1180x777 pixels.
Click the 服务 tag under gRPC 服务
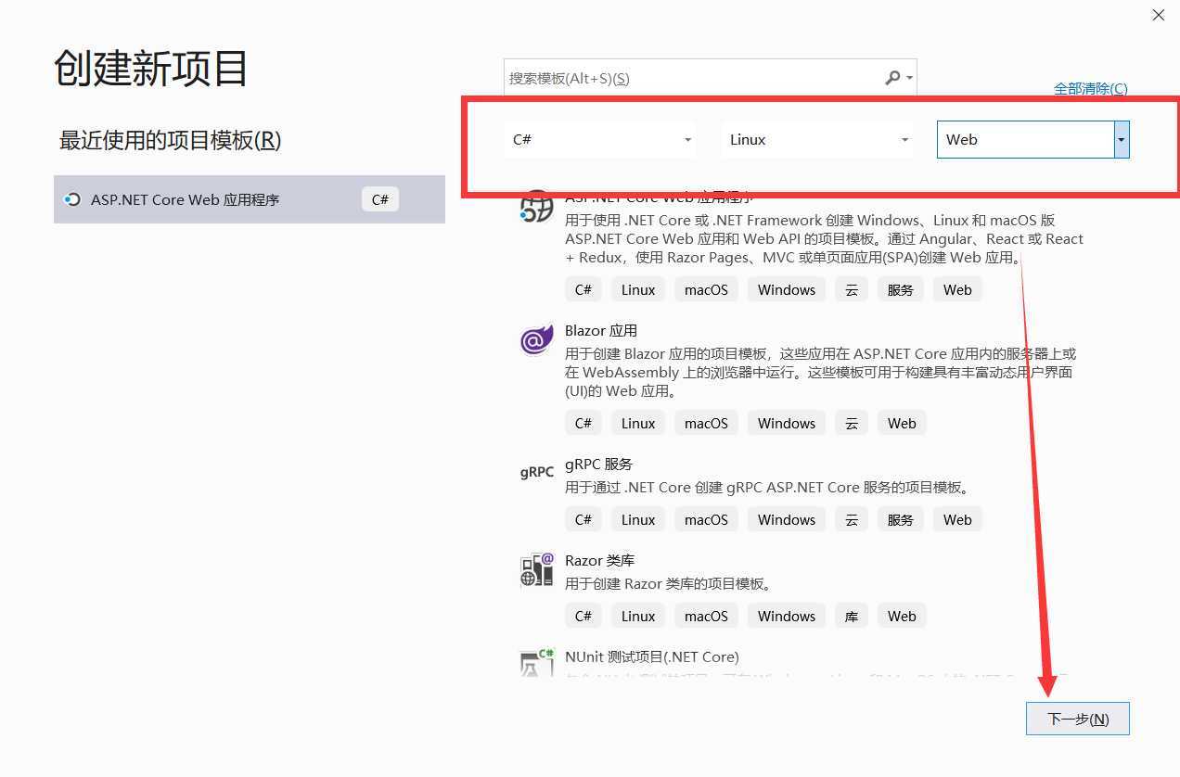901,519
